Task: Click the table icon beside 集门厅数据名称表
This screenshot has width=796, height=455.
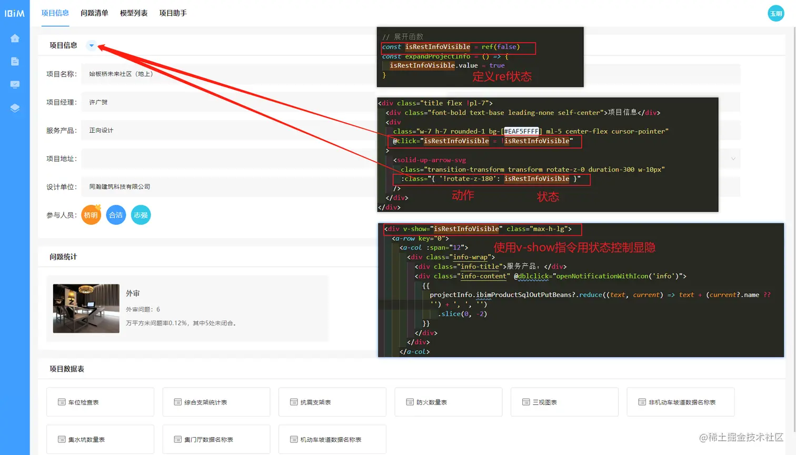Action: [178, 439]
